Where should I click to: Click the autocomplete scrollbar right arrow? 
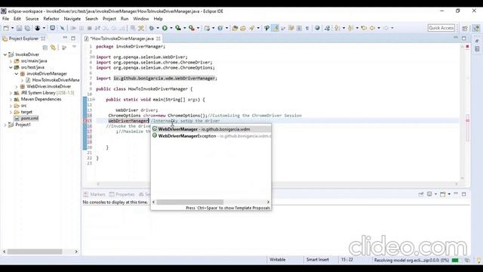pyautogui.click(x=268, y=202)
